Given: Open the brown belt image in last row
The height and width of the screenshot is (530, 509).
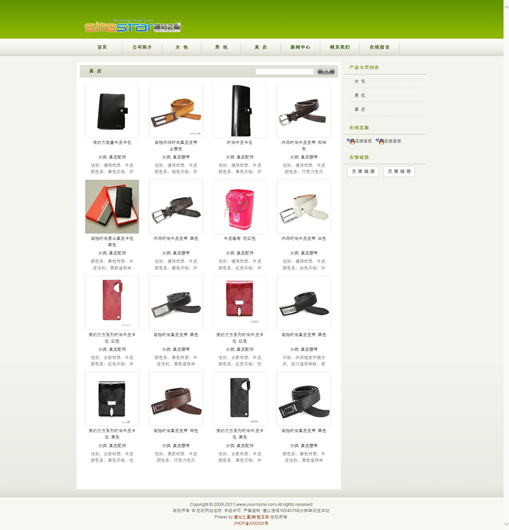Looking at the screenshot, I should 176,399.
